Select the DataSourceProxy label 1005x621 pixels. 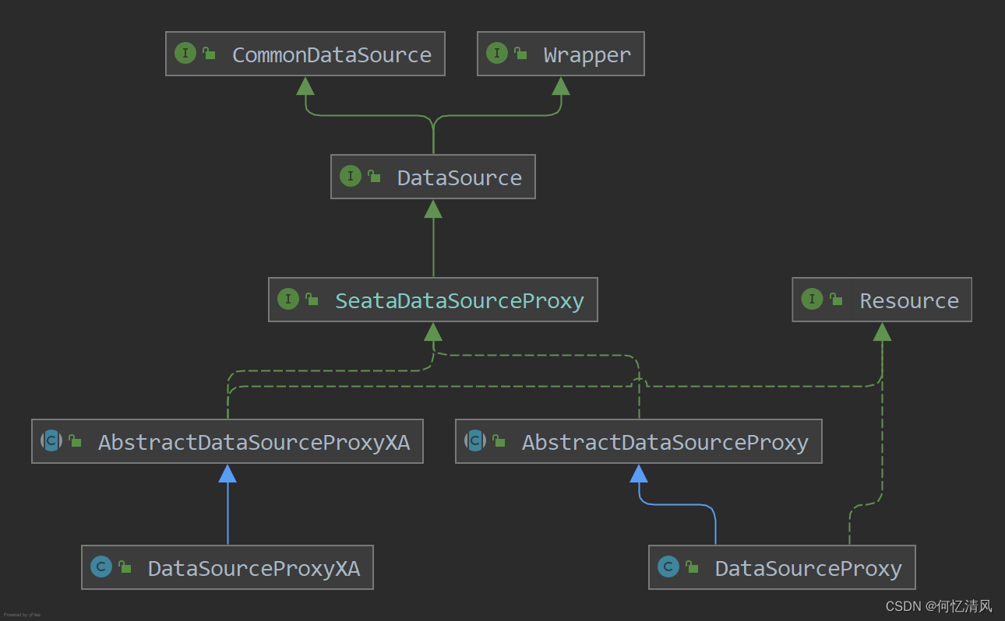[809, 569]
